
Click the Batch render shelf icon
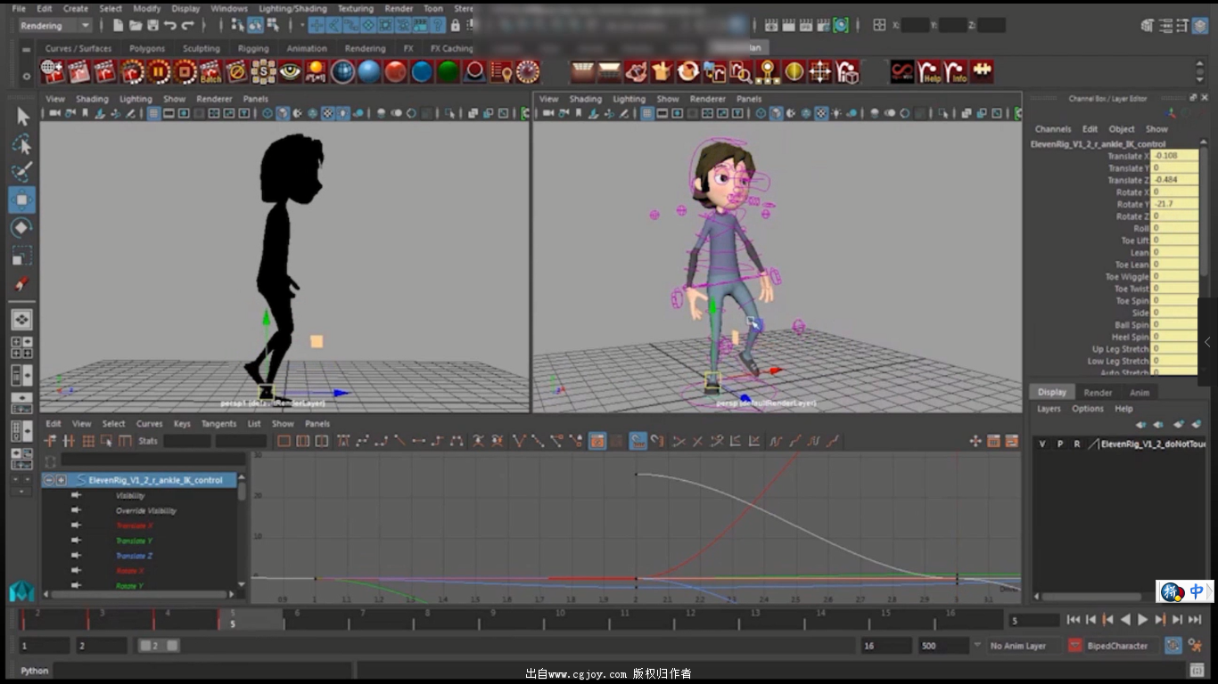pos(210,71)
